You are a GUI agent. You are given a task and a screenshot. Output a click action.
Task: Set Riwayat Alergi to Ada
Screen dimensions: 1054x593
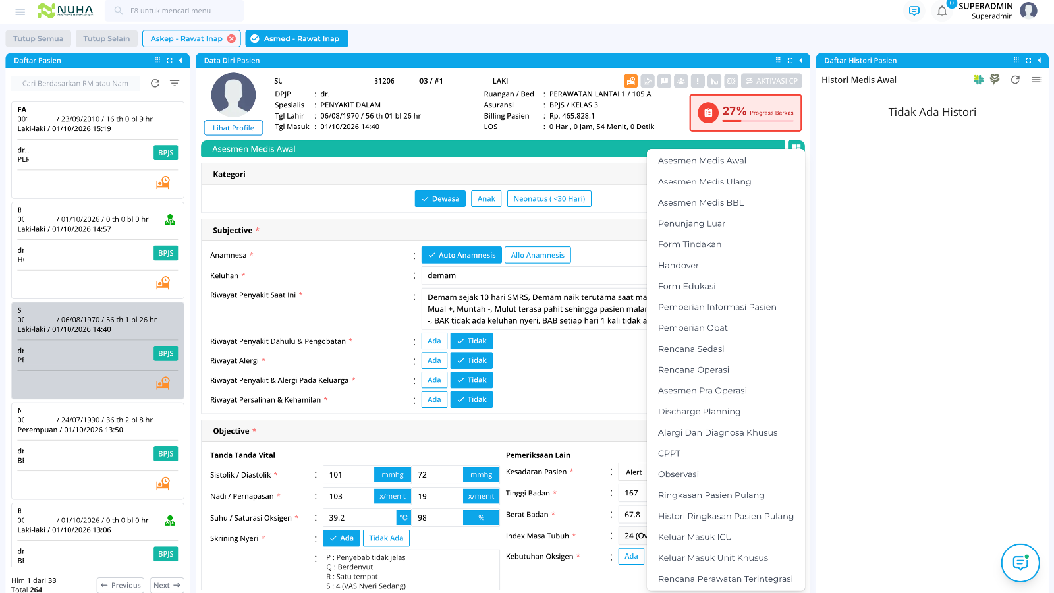coord(434,360)
